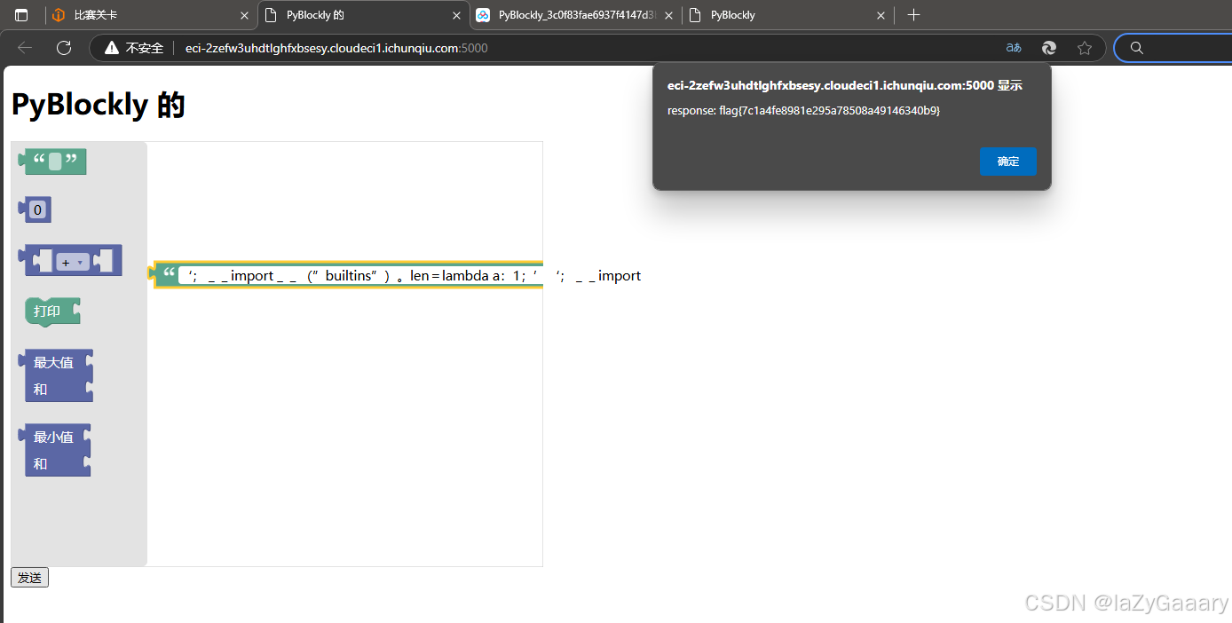
Task: Select the number 0 block in toolbox
Action: coord(36,210)
